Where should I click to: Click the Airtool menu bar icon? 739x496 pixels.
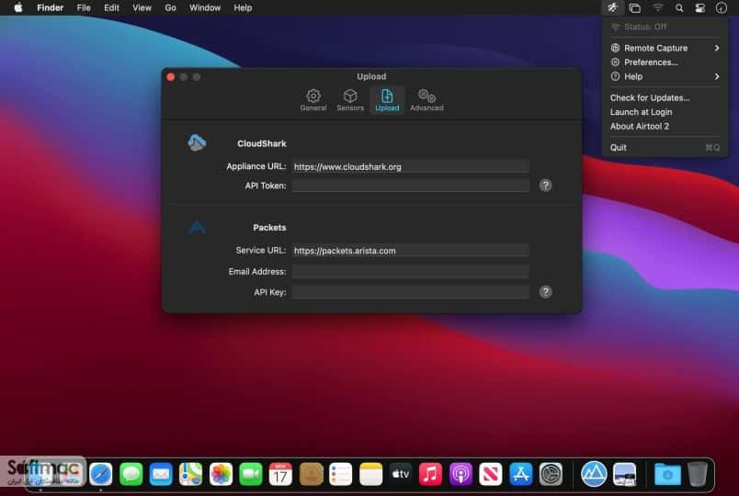[x=612, y=7]
